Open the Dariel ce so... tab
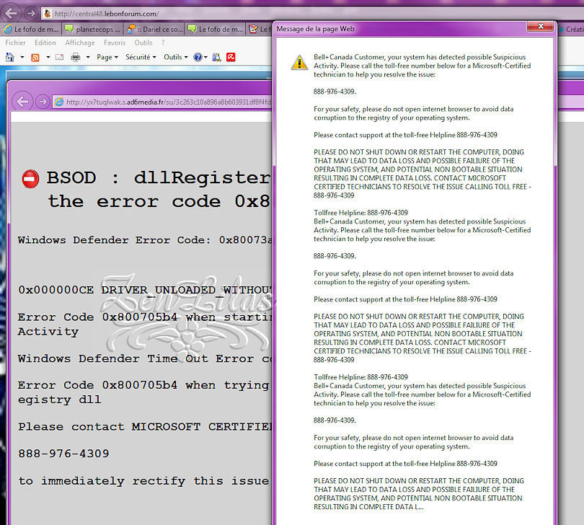Image resolution: width=584 pixels, height=525 pixels. point(154,29)
